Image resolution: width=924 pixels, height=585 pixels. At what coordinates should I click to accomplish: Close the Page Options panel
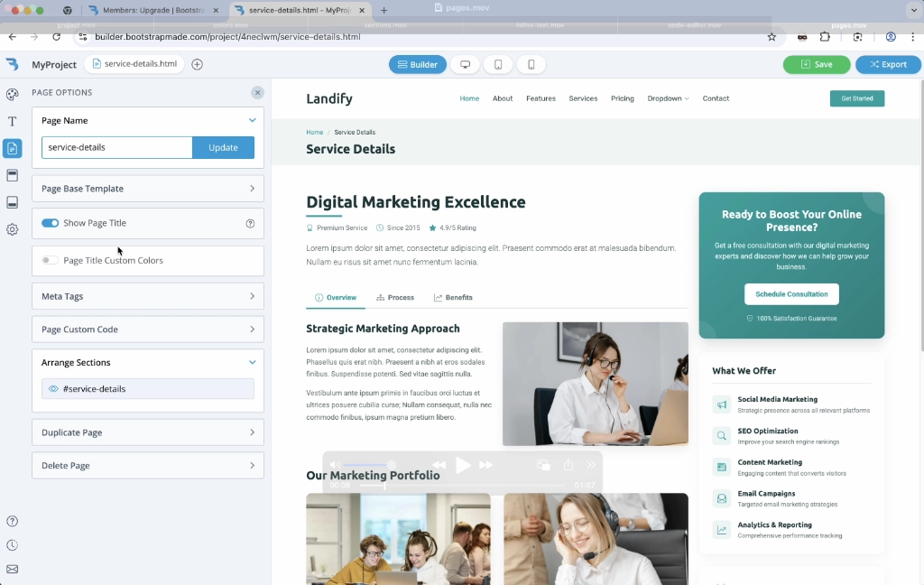click(257, 93)
